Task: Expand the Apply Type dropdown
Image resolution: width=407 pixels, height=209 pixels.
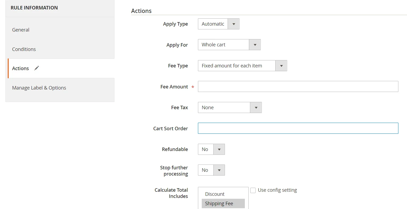Action: coord(218,24)
